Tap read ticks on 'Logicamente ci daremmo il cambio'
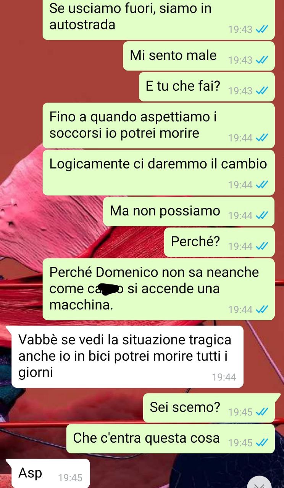Screen dimensions: 284x488 point(262,185)
